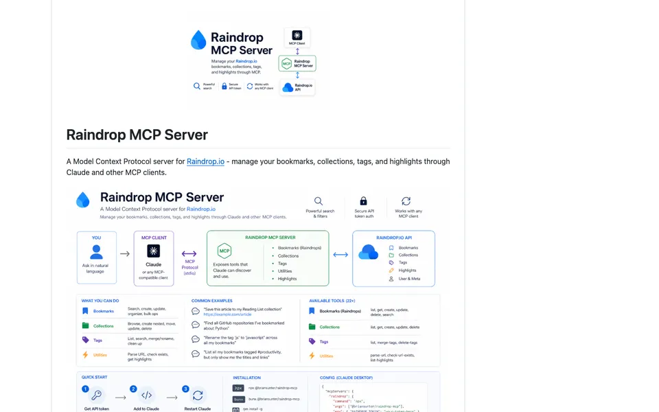The height and width of the screenshot is (412, 659).
Task: Click the raindrop logo in the large diagram header
Action: click(83, 200)
